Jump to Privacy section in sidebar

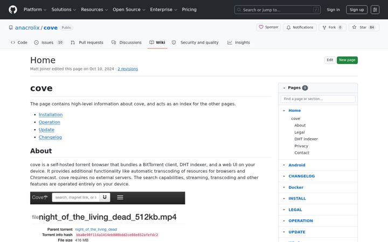pos(301,146)
